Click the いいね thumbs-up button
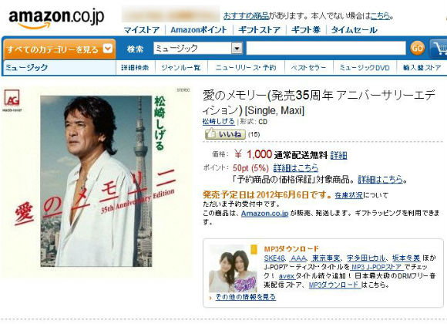447x324 pixels. point(225,134)
